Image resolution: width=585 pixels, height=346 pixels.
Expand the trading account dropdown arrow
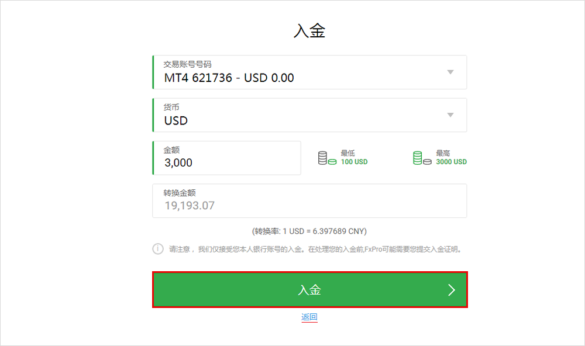coord(450,72)
